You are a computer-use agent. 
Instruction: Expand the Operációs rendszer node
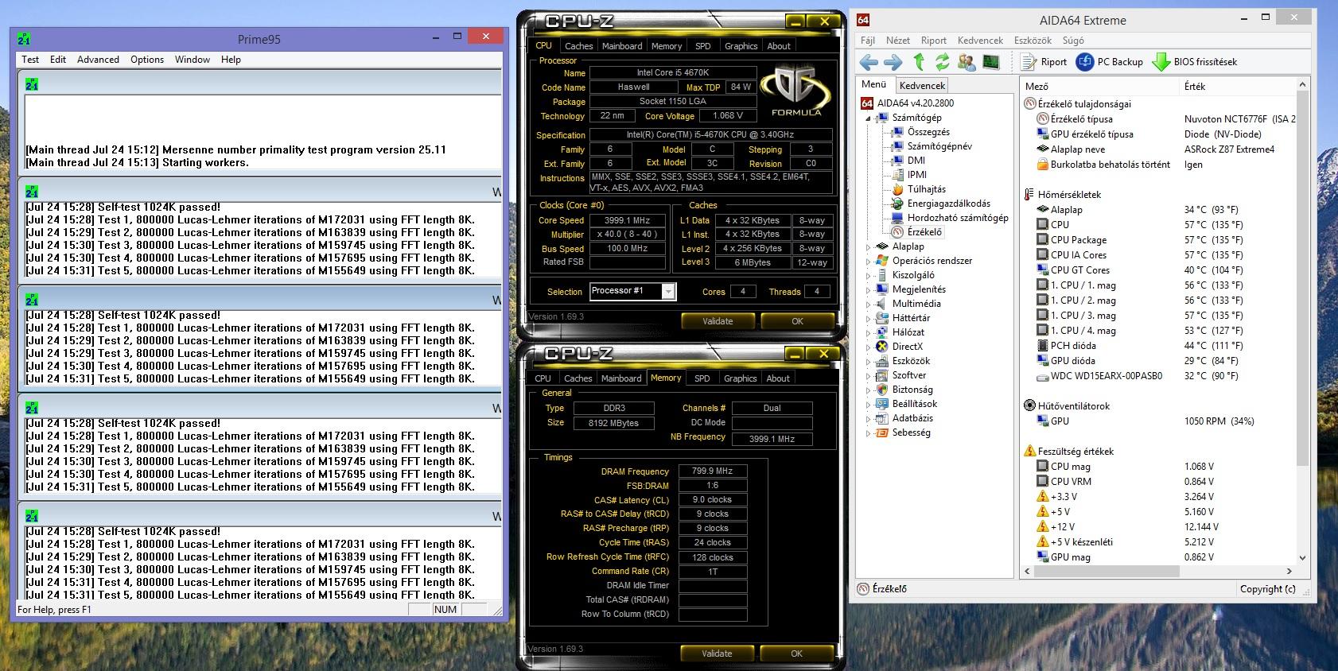pos(868,261)
